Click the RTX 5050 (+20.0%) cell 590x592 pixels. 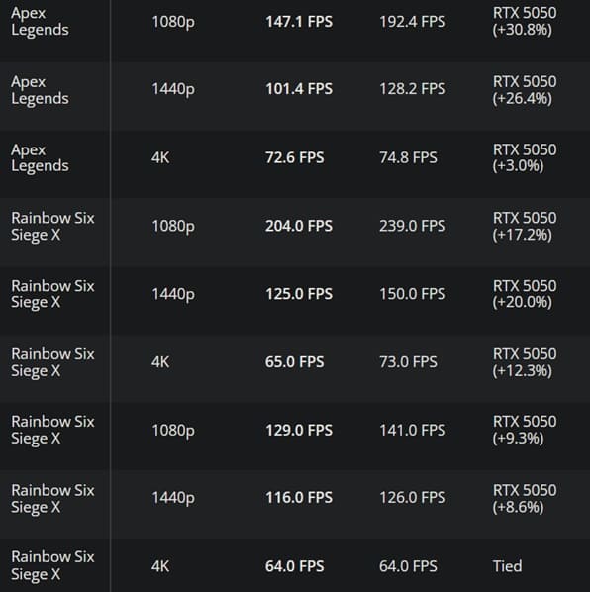click(525, 294)
